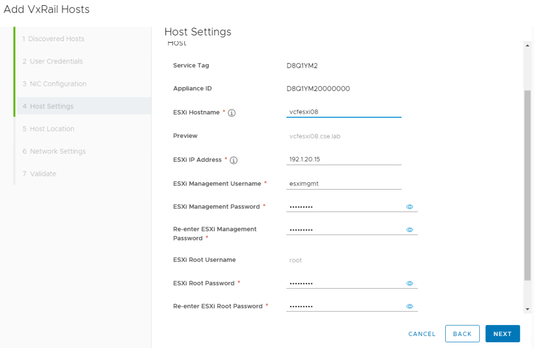Screen dimensions: 534x348
Task: Select the NIC Configuration step
Action: coord(54,84)
